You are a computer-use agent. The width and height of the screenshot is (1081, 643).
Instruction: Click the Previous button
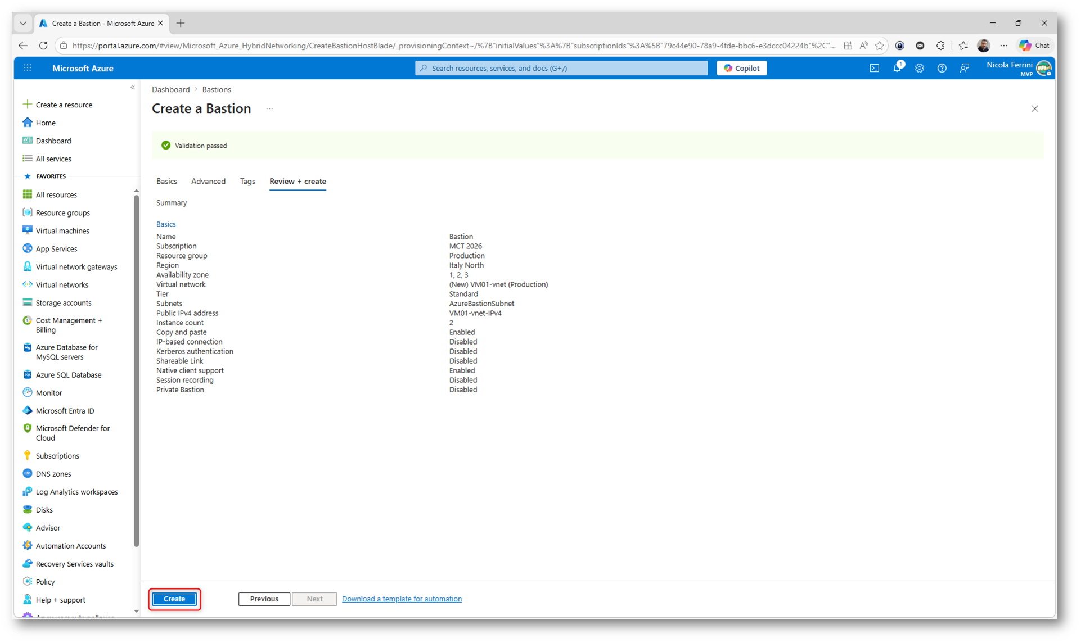(x=264, y=599)
